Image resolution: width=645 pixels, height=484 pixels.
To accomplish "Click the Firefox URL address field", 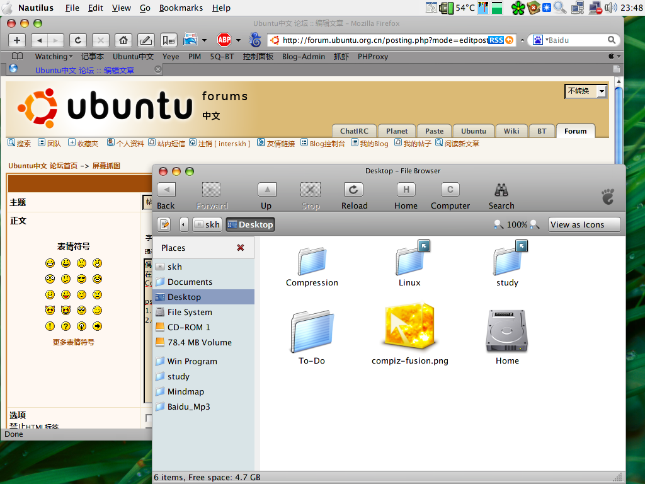I will [x=384, y=40].
